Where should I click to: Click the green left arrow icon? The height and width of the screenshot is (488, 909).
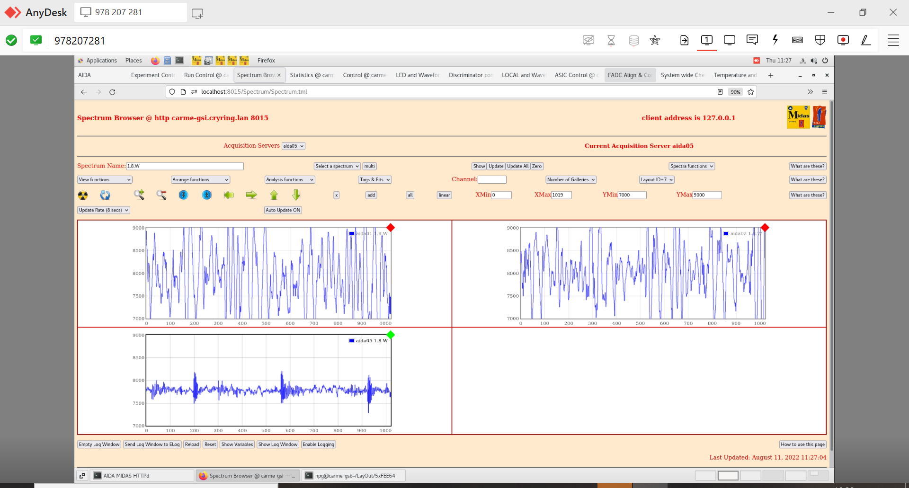[x=229, y=195]
